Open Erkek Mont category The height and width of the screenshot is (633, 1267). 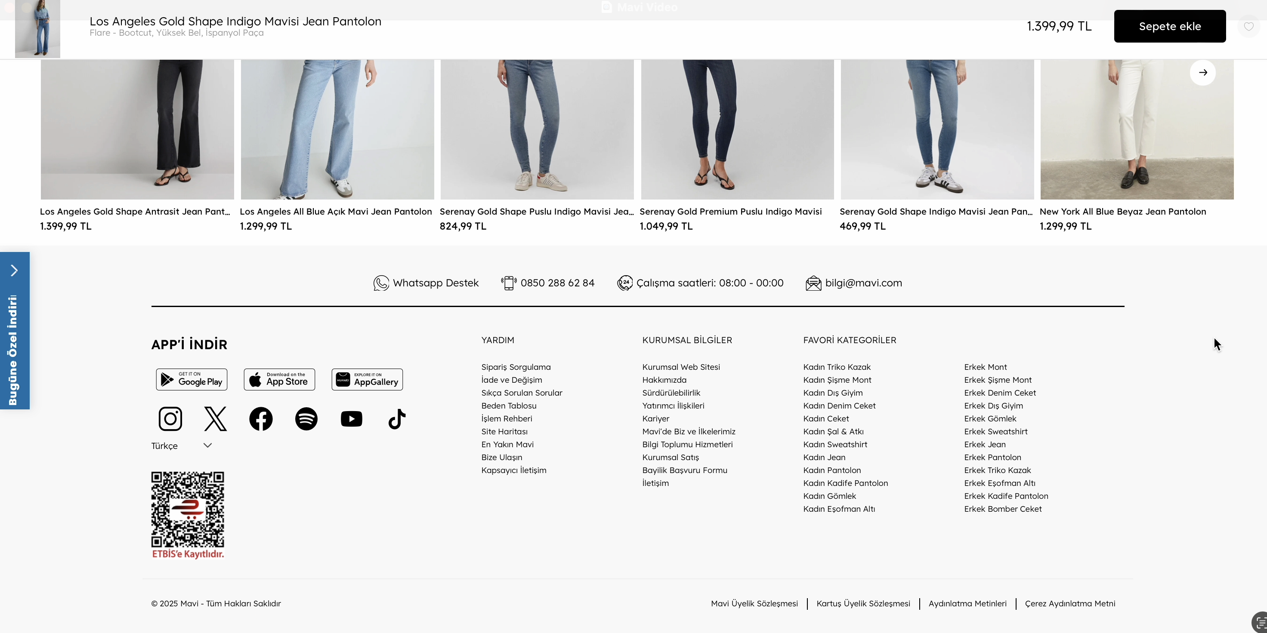tap(985, 367)
